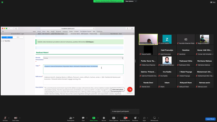
Task: Open the Whiteboards icon
Action: pos(154,118)
